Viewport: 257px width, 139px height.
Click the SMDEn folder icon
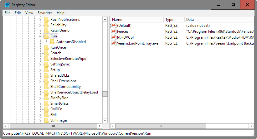pos(47,109)
